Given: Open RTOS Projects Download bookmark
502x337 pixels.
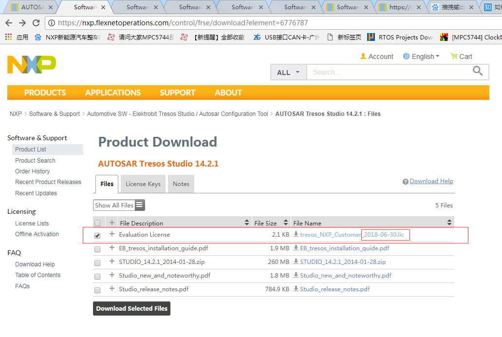Looking at the screenshot, I should click(x=400, y=37).
